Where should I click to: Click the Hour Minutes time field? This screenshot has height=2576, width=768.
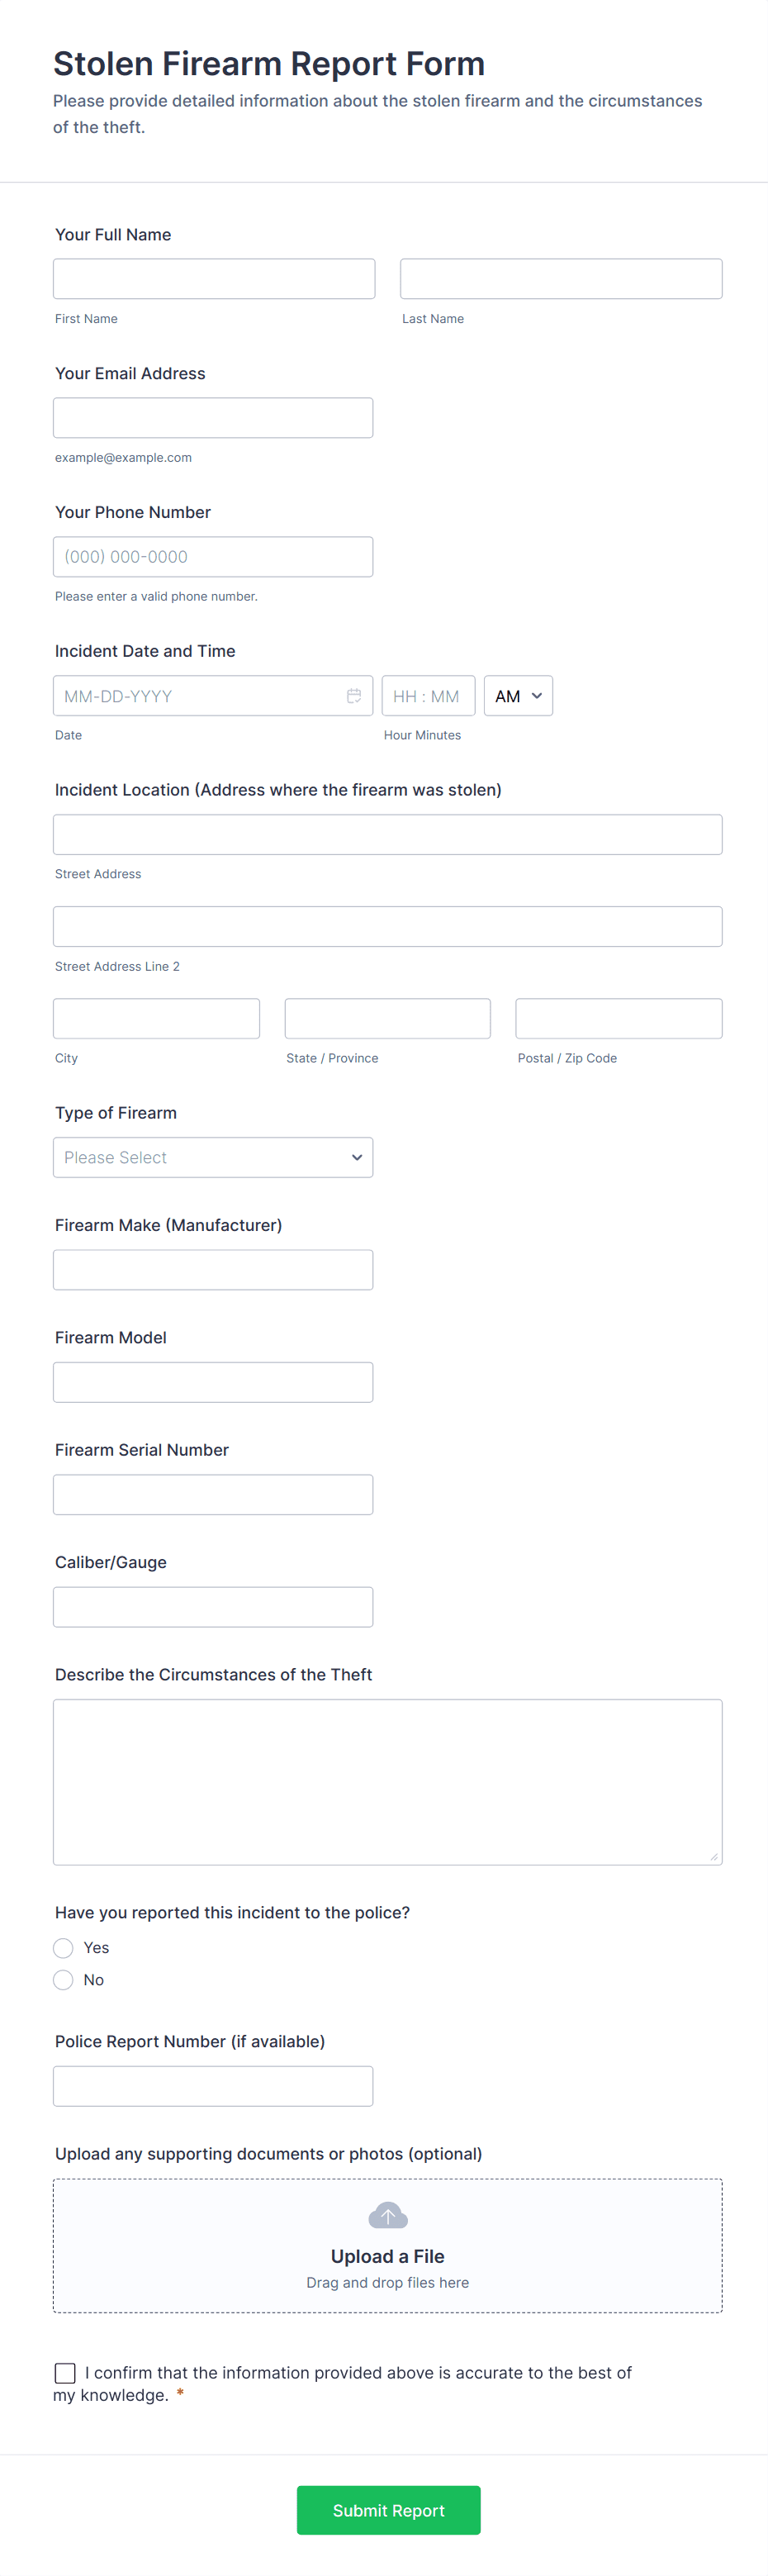428,696
